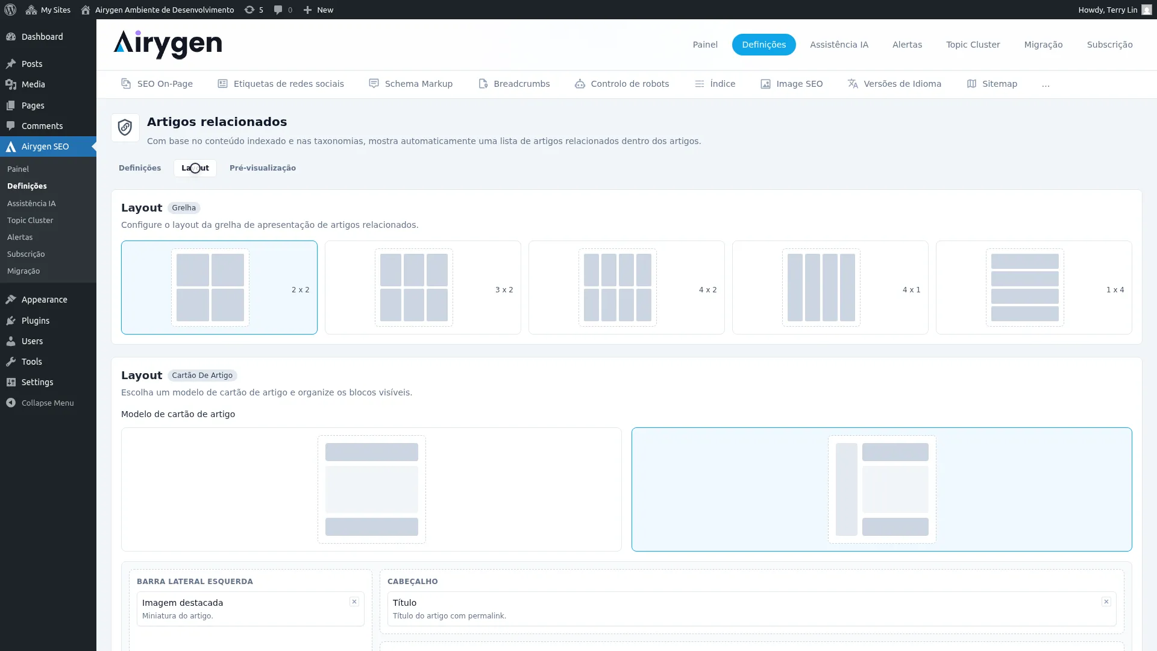Go to Alertas in sidebar submenu
Screen dimensions: 1157x651
click(x=20, y=237)
